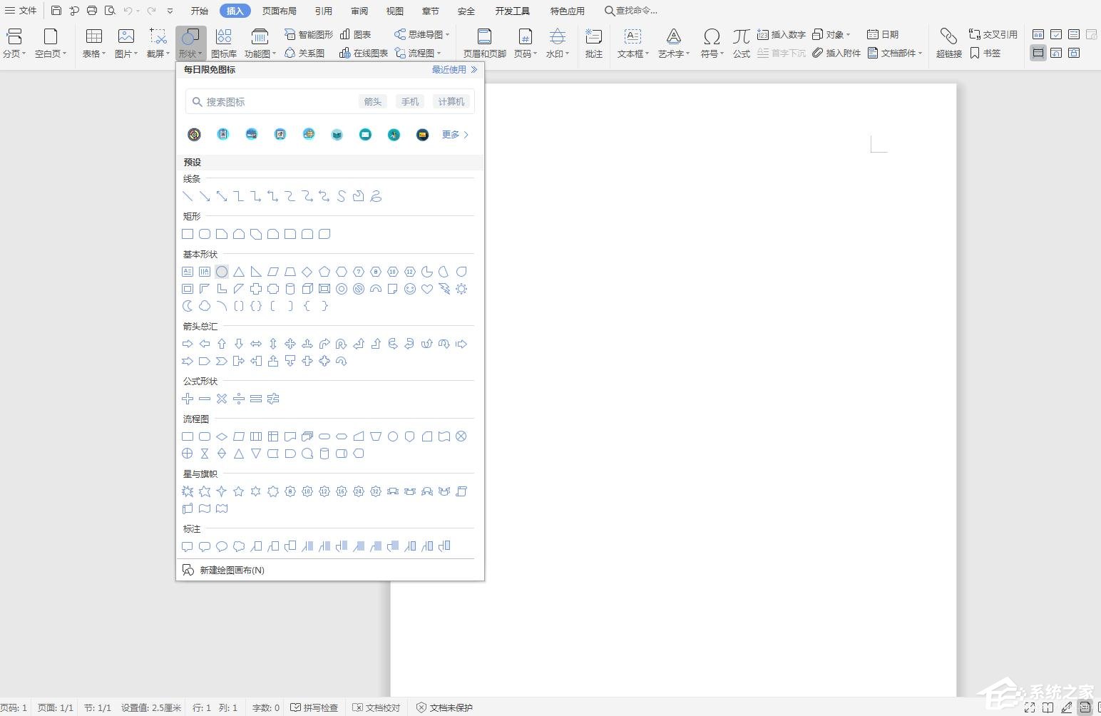Open the page number (页码) dropdown
Screen dimensions: 1101x716
coord(526,53)
